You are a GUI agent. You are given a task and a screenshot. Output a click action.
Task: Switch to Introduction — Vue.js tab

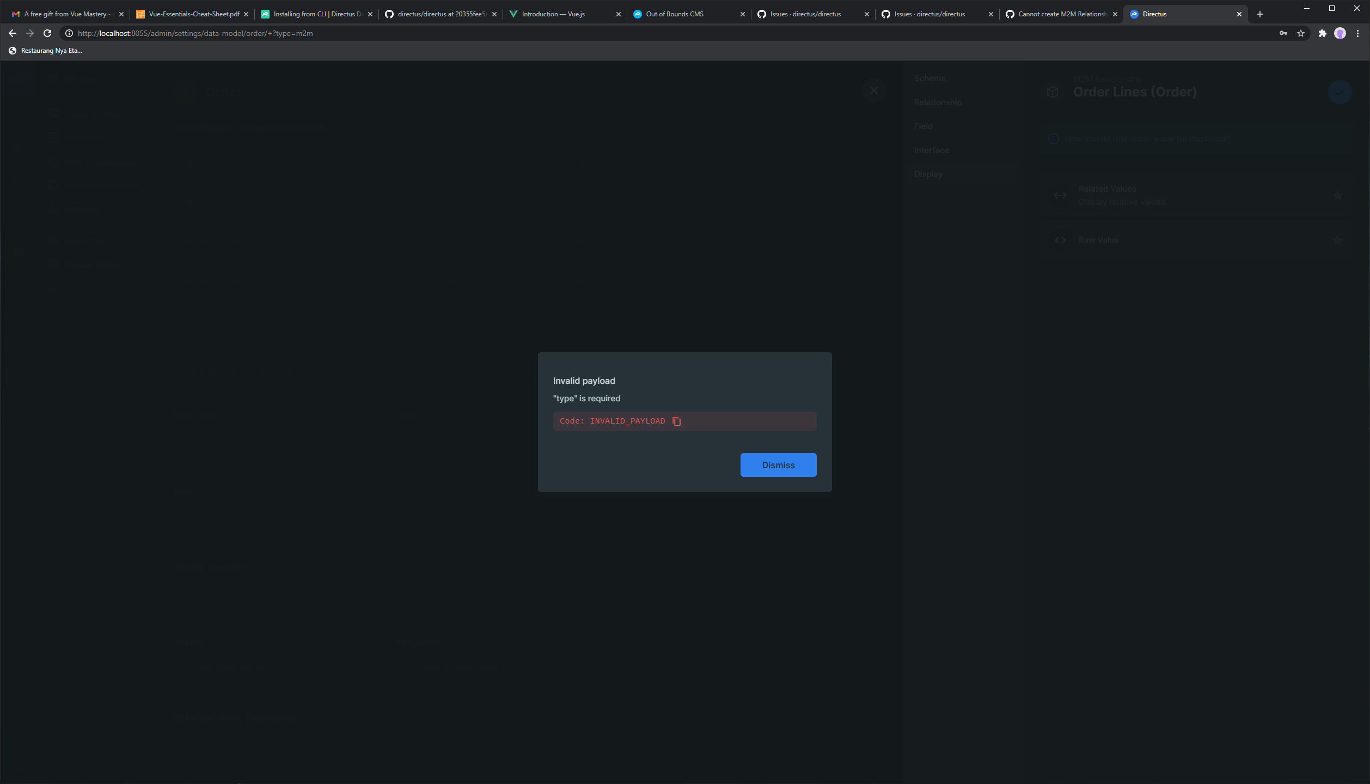tap(564, 14)
